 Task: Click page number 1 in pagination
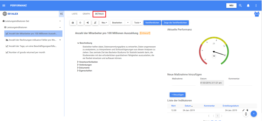[x=217, y=116]
